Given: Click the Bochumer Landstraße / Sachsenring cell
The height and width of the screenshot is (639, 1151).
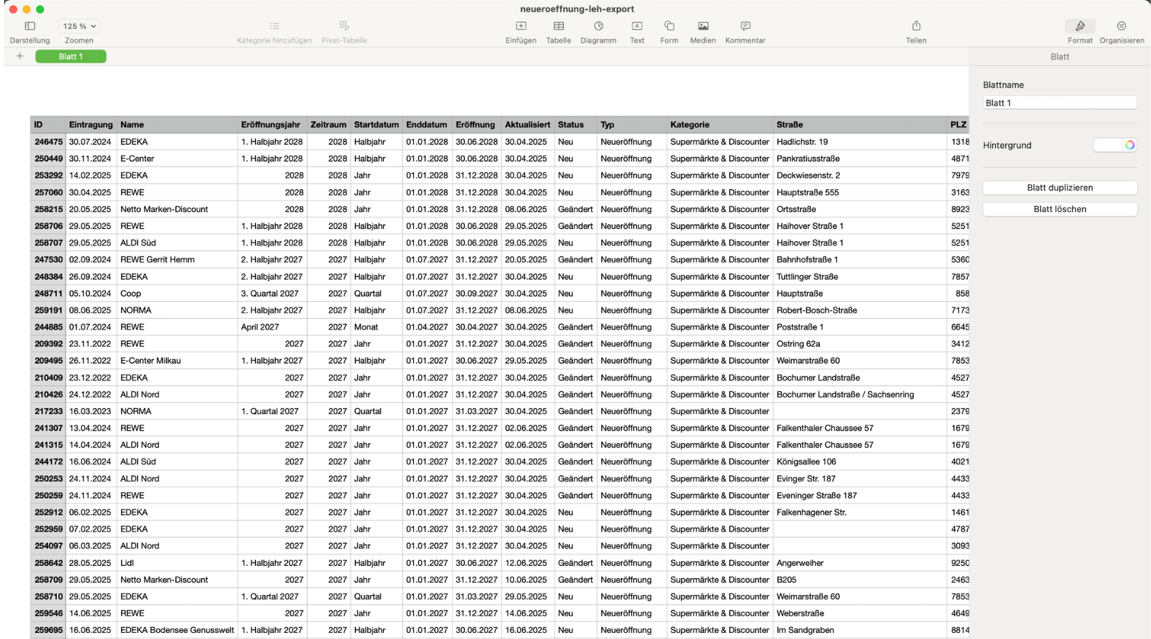Looking at the screenshot, I should [x=860, y=395].
